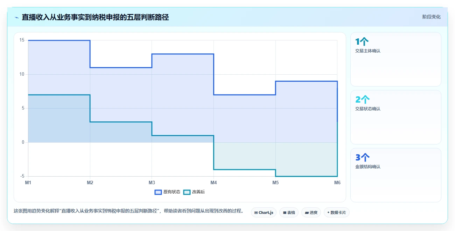Open the 2个 交易状态确认 card

point(395,117)
